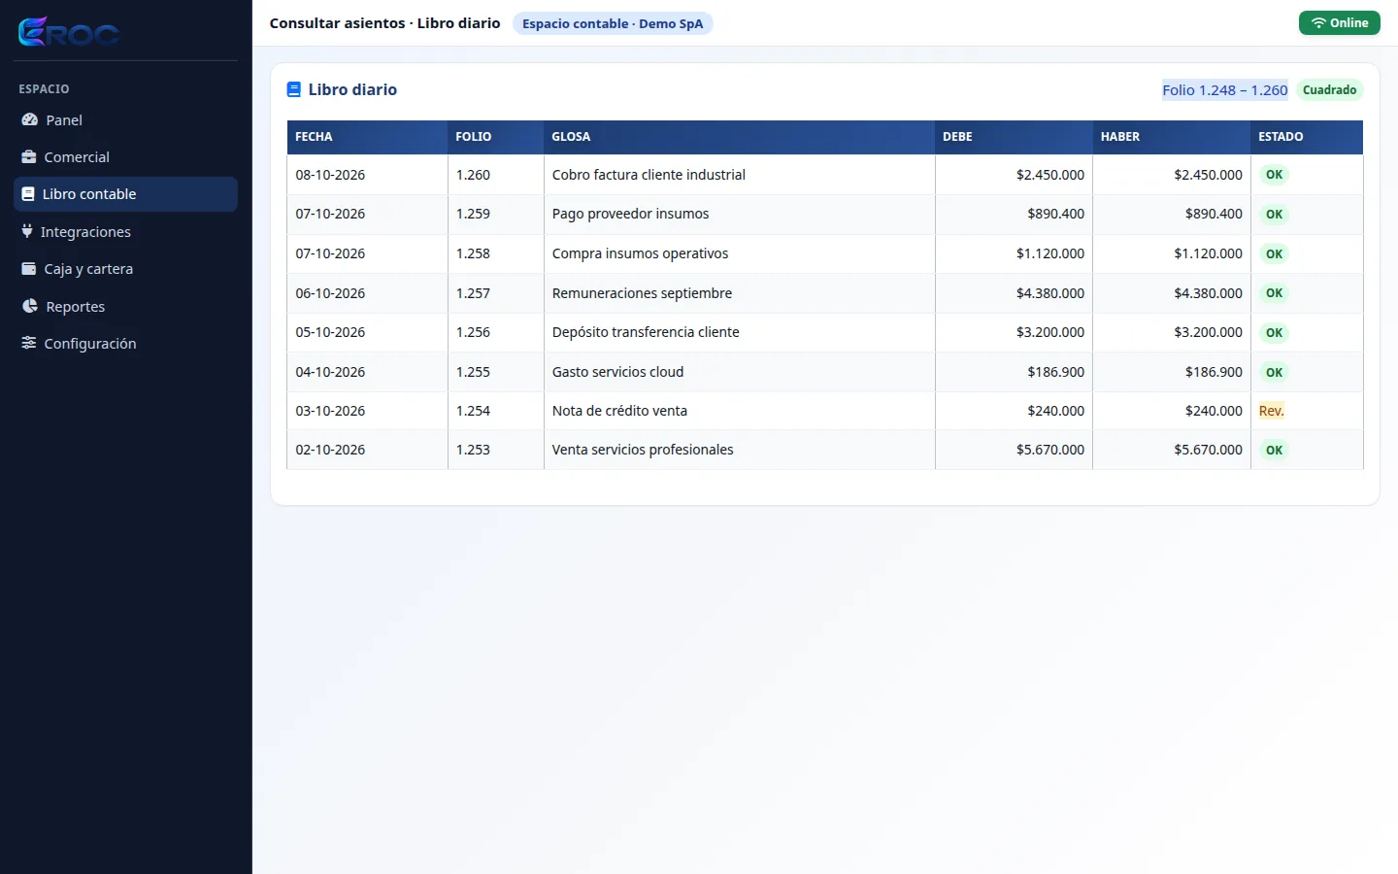The height and width of the screenshot is (874, 1398).
Task: Open Caja y cartera section
Action: click(x=125, y=268)
